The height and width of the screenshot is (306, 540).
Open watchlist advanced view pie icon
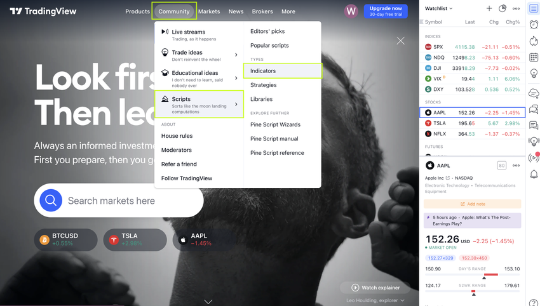pyautogui.click(x=503, y=8)
